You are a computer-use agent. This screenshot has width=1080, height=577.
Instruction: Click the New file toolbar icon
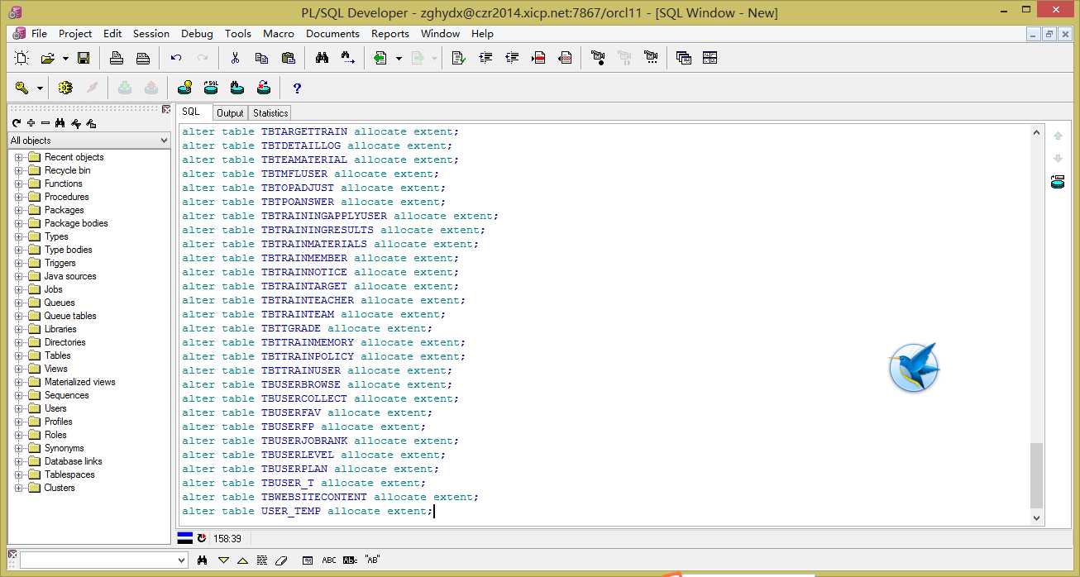point(22,58)
